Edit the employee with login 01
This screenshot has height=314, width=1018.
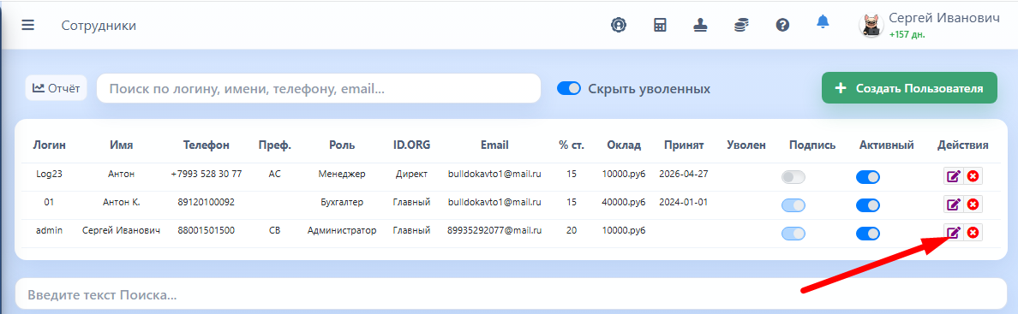[953, 205]
